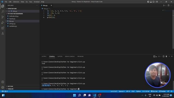This screenshot has width=174, height=98.
Task: Open HelloWorld.py from the explorer
Action: pos(14,16)
